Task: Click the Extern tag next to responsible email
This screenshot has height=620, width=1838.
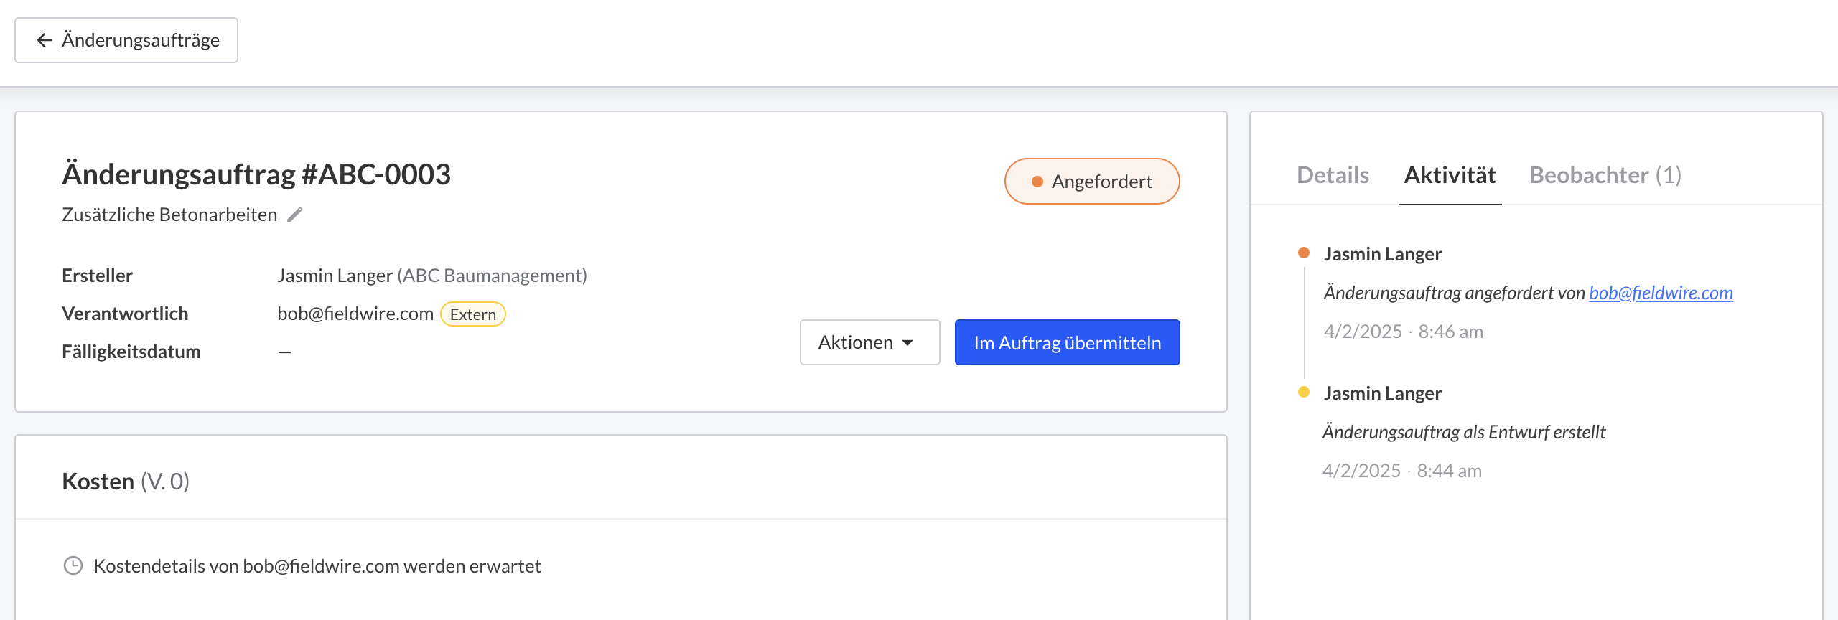Action: click(x=472, y=314)
